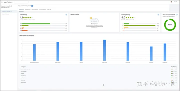Open the hamburger menu beside noon Partners

pyautogui.click(x=2, y=2)
